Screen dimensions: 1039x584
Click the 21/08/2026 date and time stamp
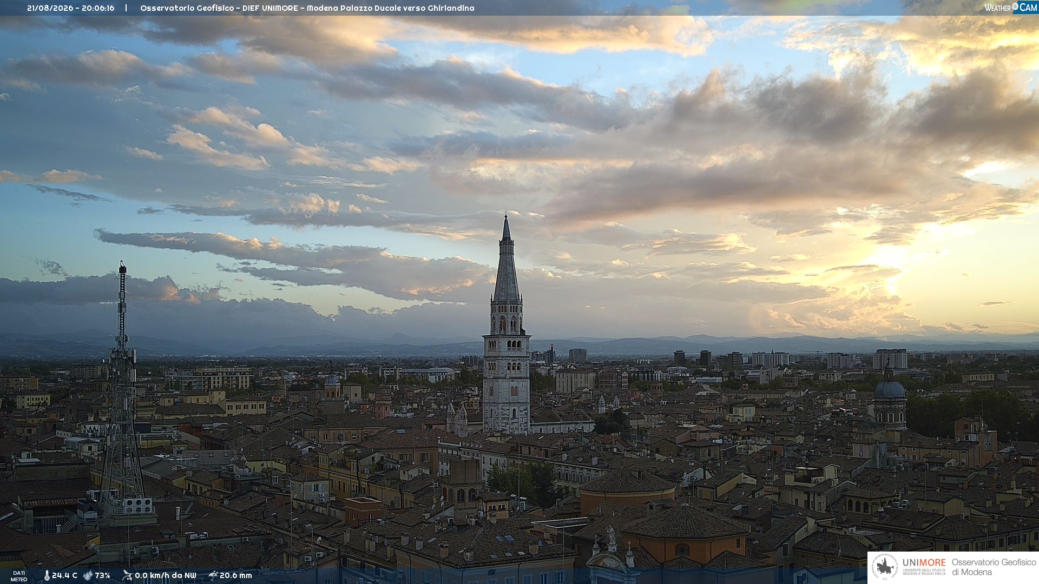[x=71, y=8]
